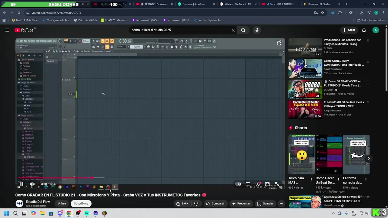
Task: Open 'Paletools v26.0.24' bookmark
Action: coord(86,20)
